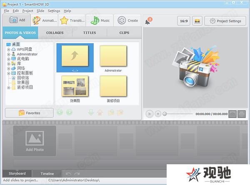Expand the 控制面板 tree node

tap(9, 73)
